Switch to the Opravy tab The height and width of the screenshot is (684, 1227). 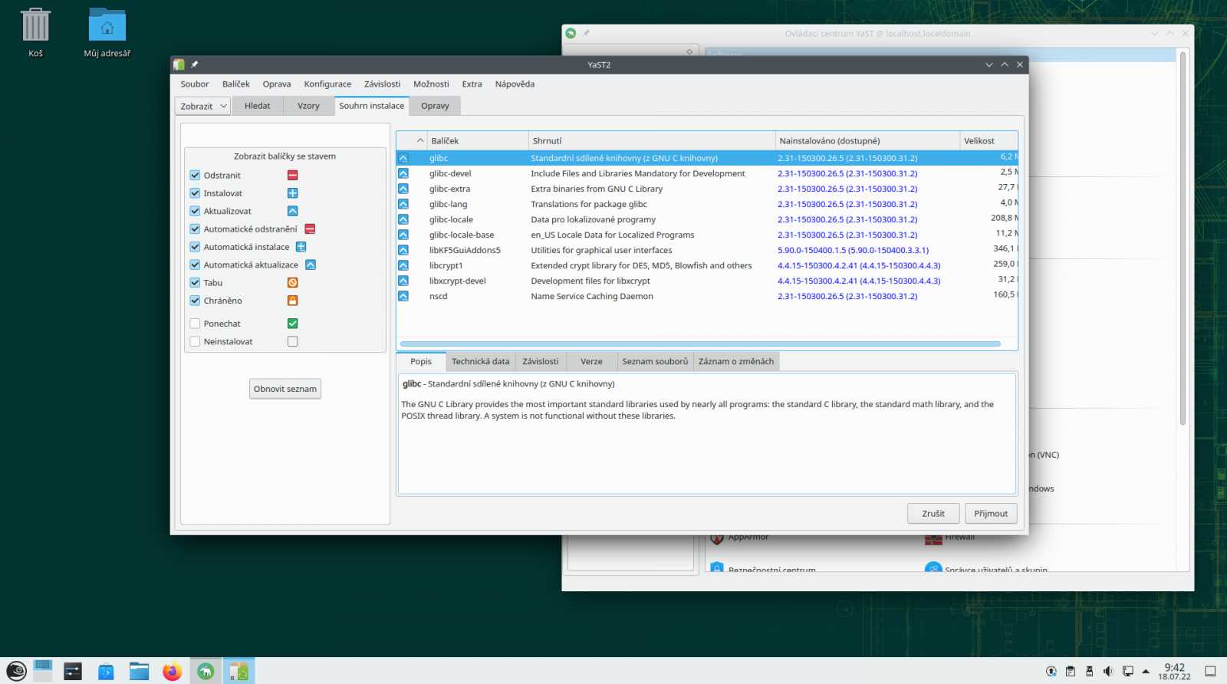click(x=435, y=106)
